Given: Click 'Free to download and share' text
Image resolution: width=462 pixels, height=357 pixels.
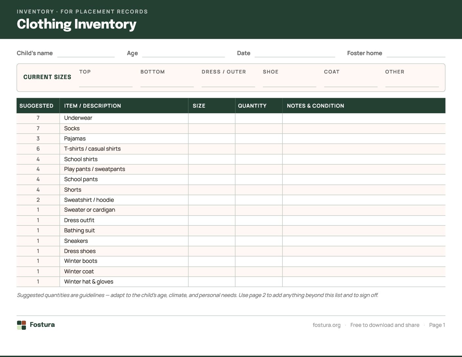Looking at the screenshot, I should [x=385, y=325].
